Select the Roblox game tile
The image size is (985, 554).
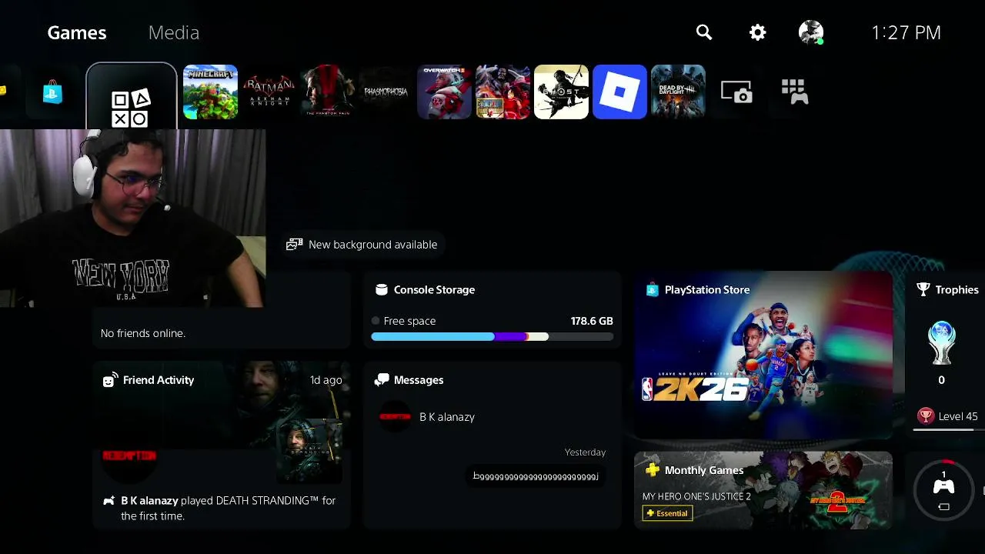(619, 92)
